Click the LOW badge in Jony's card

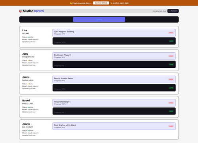(x=171, y=65)
